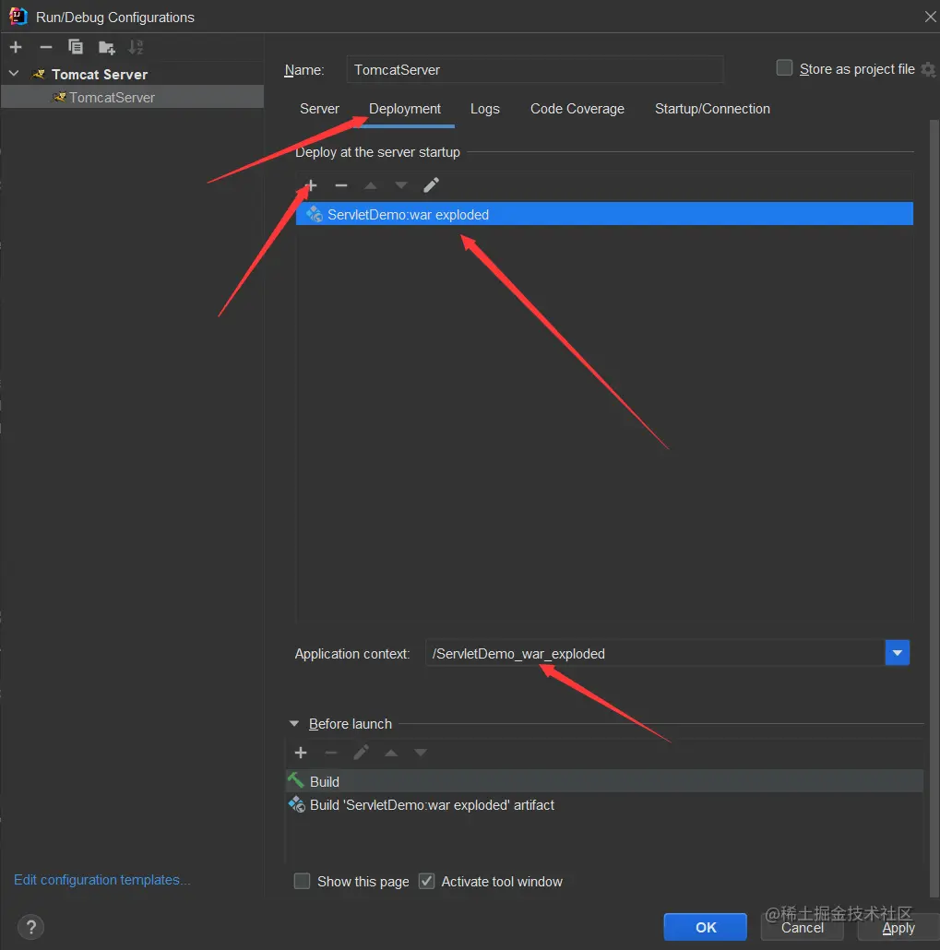The image size is (940, 950).
Task: Click the Cancel button
Action: pyautogui.click(x=802, y=928)
